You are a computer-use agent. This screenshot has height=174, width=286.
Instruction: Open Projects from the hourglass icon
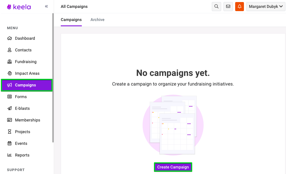(x=9, y=132)
